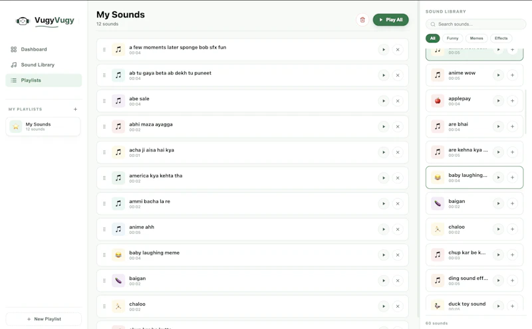Add 'are bhai' to playlist
Viewport: 532px width, 329px height.
coord(512,126)
